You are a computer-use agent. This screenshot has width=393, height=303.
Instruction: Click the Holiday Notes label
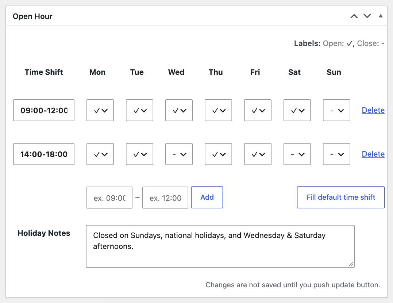44,233
